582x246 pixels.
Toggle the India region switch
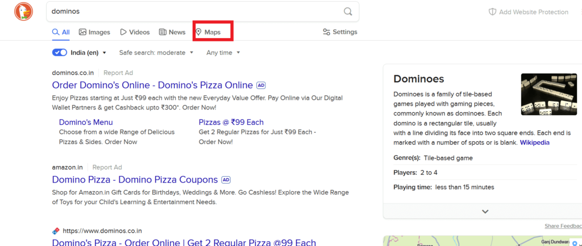point(59,53)
